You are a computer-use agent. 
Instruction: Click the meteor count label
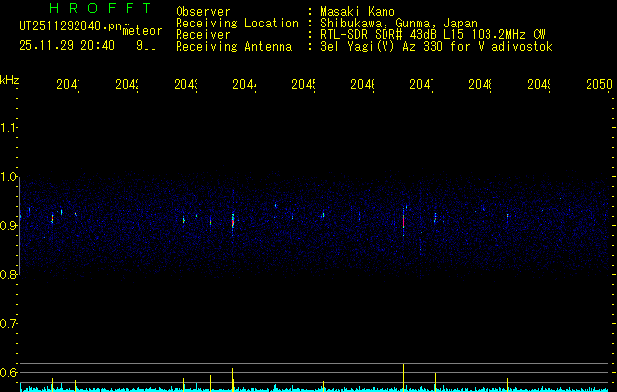[141, 30]
